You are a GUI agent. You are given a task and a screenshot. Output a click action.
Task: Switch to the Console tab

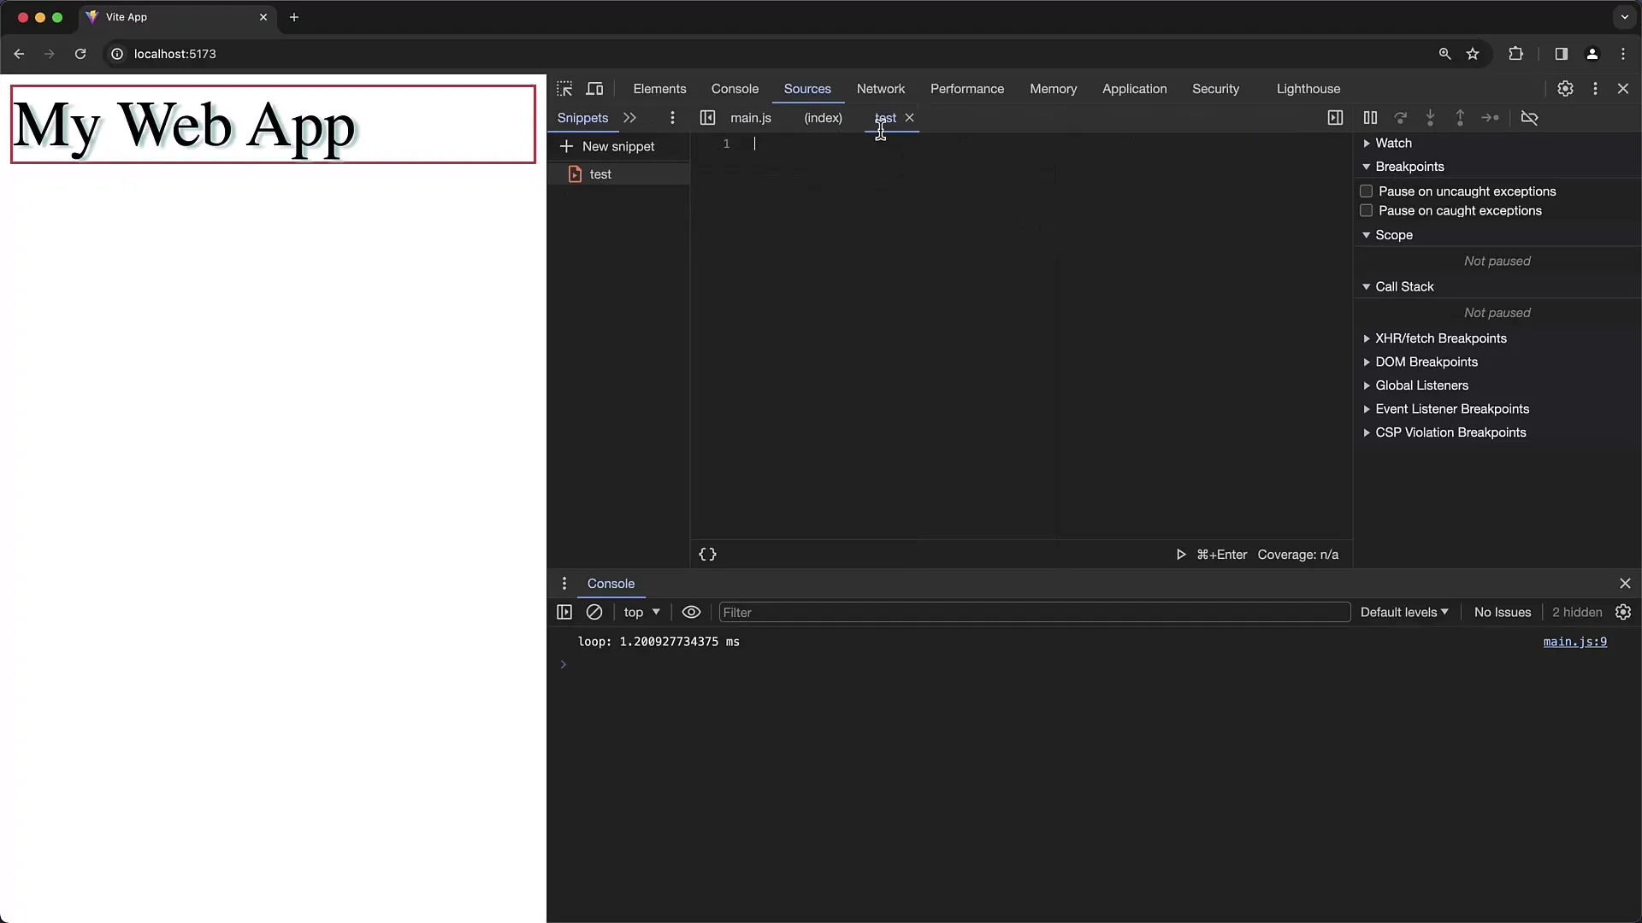(735, 88)
